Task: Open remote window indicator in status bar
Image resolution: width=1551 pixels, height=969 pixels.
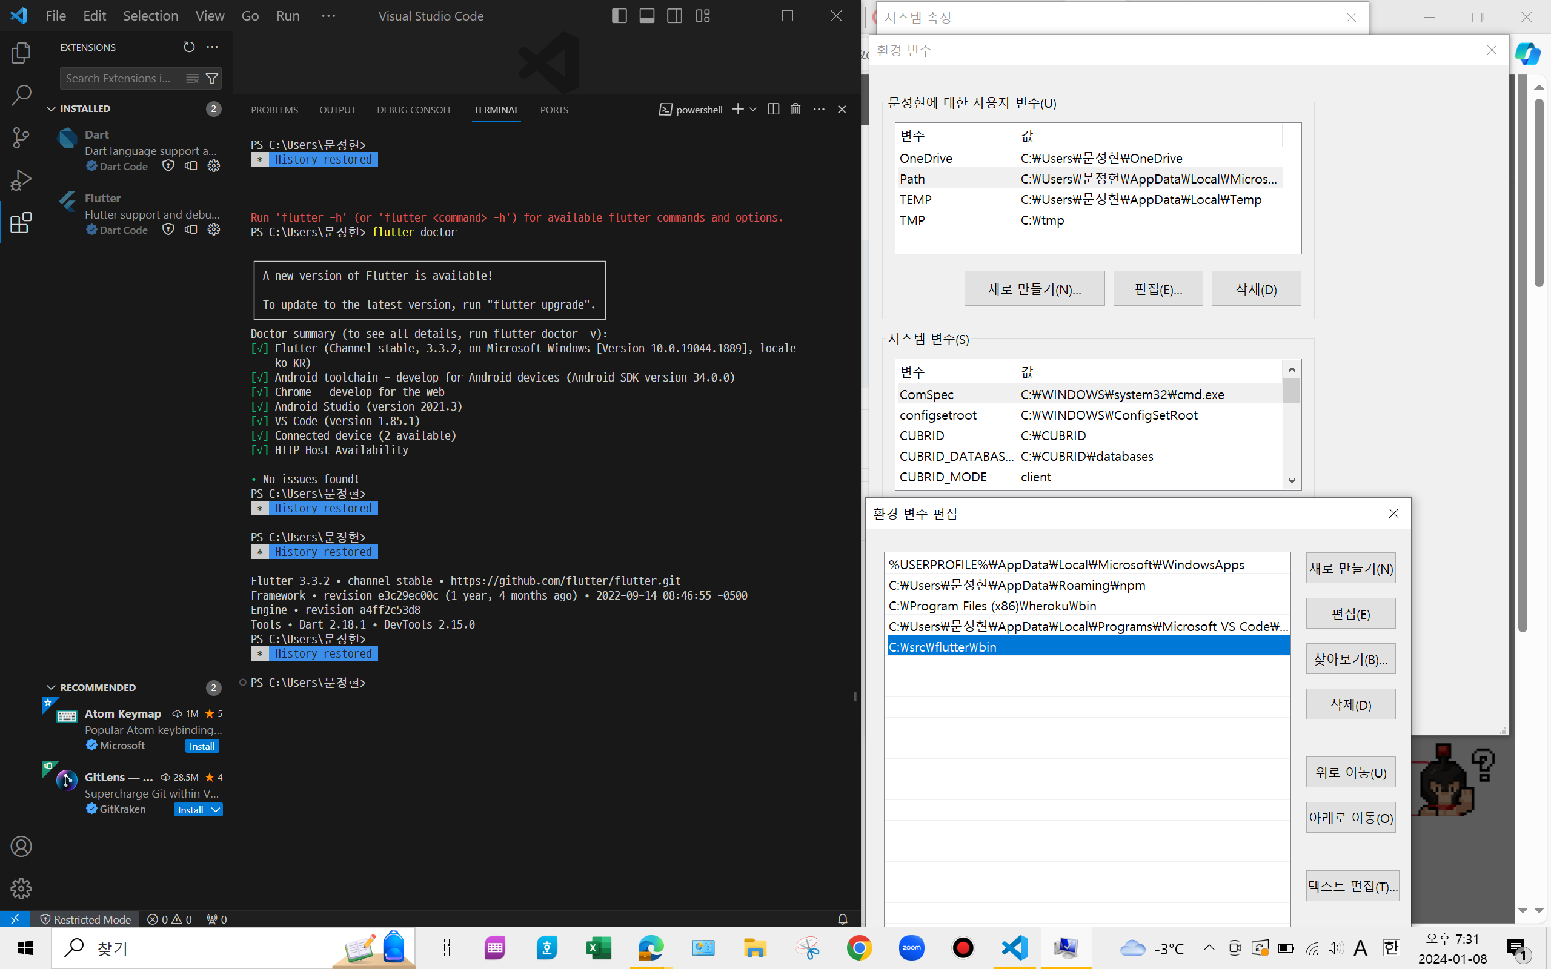Action: 15,919
